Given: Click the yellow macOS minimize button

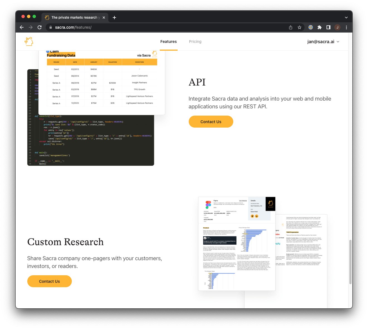Looking at the screenshot, I should pos(29,16).
